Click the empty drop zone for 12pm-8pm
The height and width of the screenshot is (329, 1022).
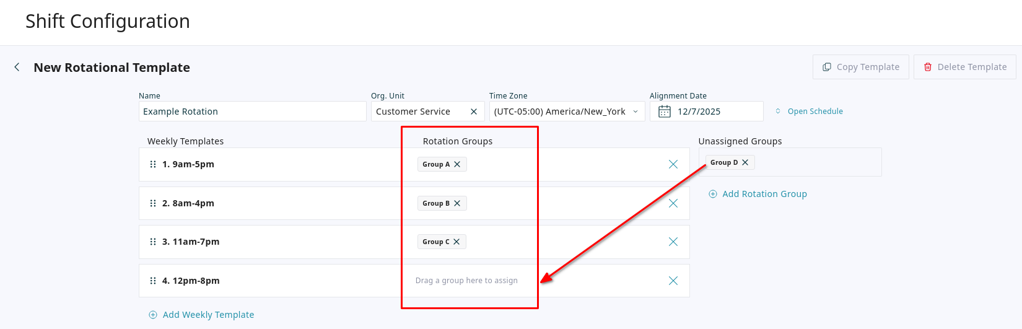coord(466,281)
